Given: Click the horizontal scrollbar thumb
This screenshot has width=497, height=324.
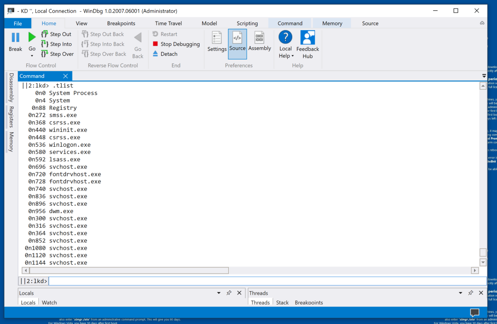Looking at the screenshot, I should click(129, 270).
